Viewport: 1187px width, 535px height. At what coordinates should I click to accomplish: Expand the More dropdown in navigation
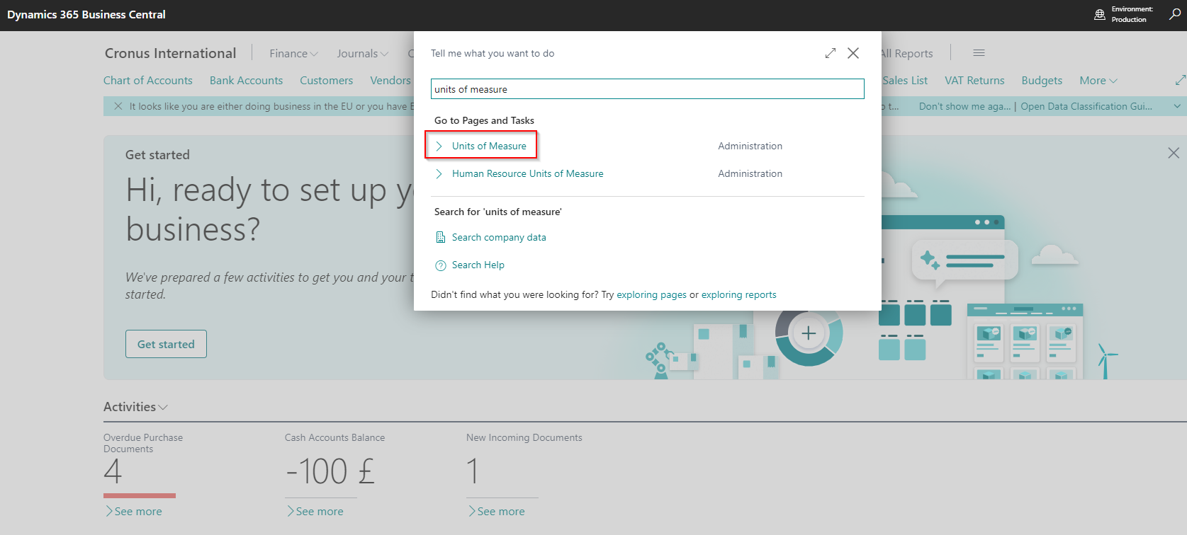1098,81
